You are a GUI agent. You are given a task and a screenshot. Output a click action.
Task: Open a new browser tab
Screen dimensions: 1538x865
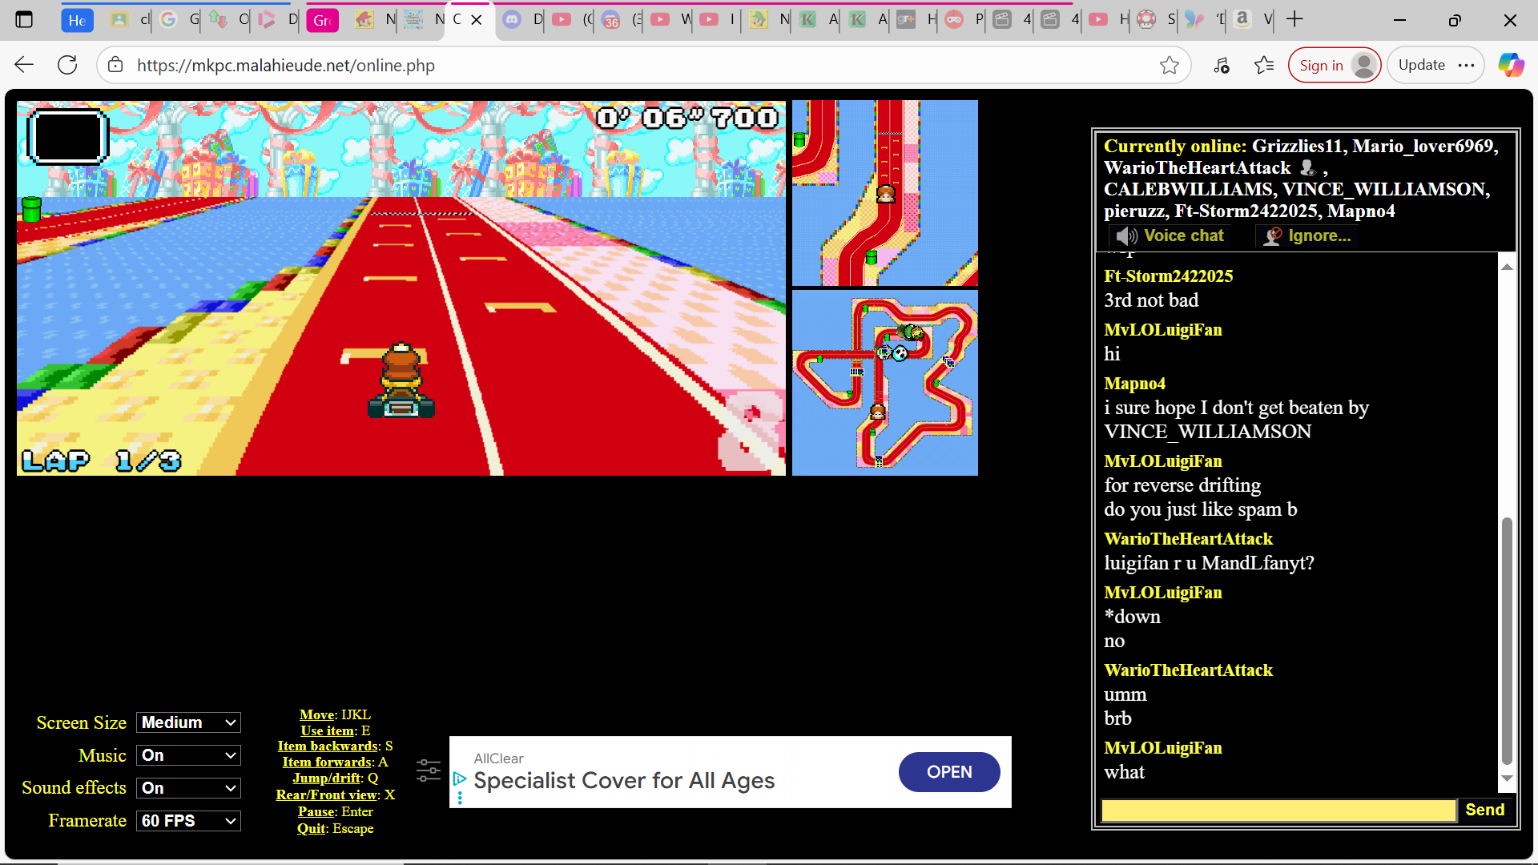[x=1294, y=19]
